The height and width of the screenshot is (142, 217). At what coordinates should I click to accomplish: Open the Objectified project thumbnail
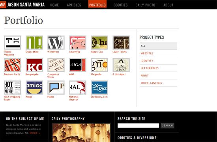point(34,43)
